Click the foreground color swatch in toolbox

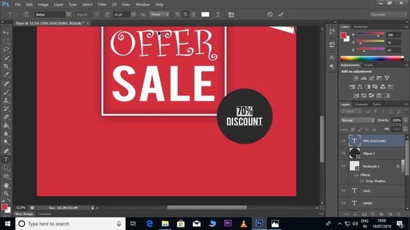point(4,207)
